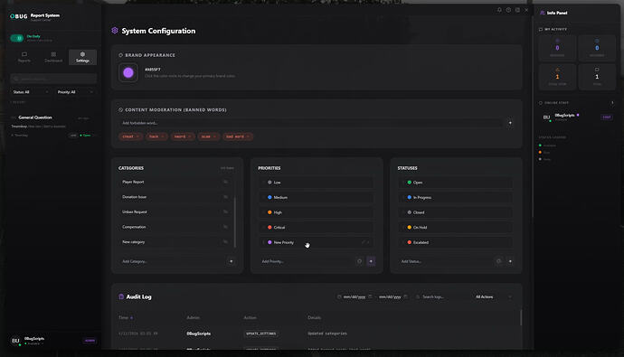The height and width of the screenshot is (357, 624).
Task: Click the plus button to add status
Action: [x=510, y=261]
